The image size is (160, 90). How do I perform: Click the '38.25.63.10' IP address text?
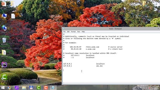(76, 49)
